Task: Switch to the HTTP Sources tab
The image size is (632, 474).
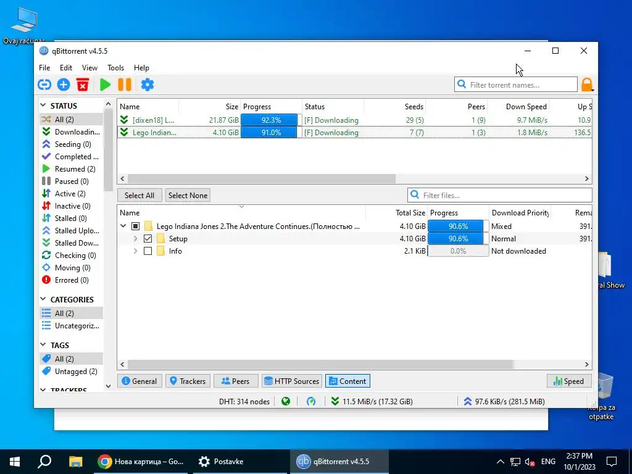Action: point(292,381)
